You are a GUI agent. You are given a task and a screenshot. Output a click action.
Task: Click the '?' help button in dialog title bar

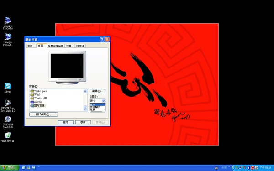tap(102, 40)
